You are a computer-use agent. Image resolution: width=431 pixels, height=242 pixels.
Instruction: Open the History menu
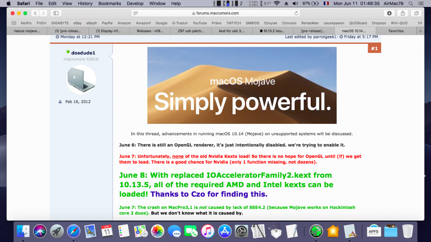click(85, 3)
